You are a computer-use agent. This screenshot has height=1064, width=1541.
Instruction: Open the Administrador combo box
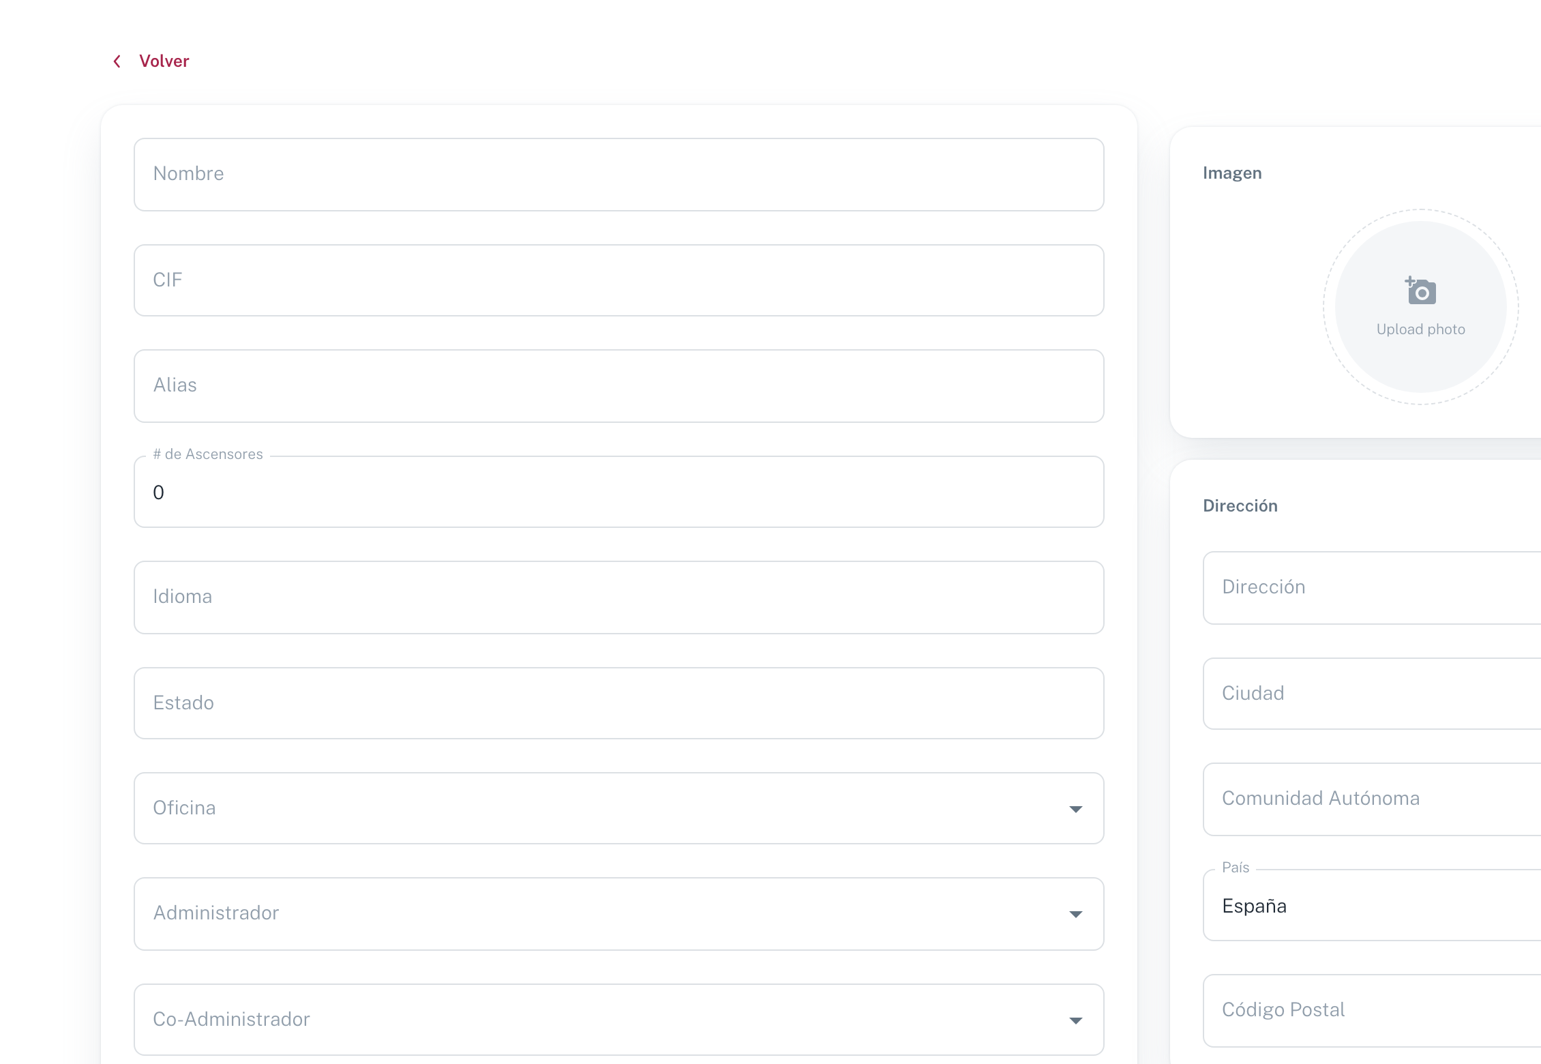click(x=618, y=914)
